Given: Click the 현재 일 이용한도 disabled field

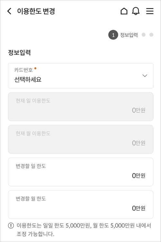Looking at the screenshot, I should (x=80, y=107).
